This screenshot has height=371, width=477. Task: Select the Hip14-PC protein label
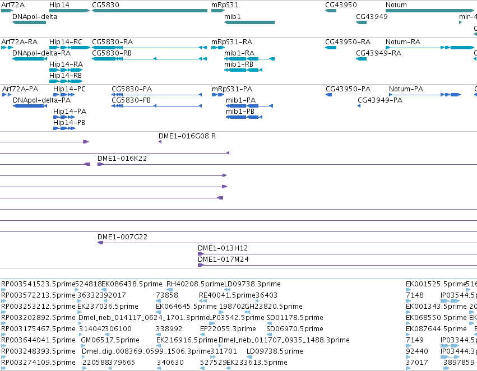(x=70, y=89)
